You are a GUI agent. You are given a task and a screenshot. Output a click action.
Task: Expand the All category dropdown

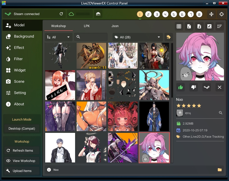click(x=59, y=37)
